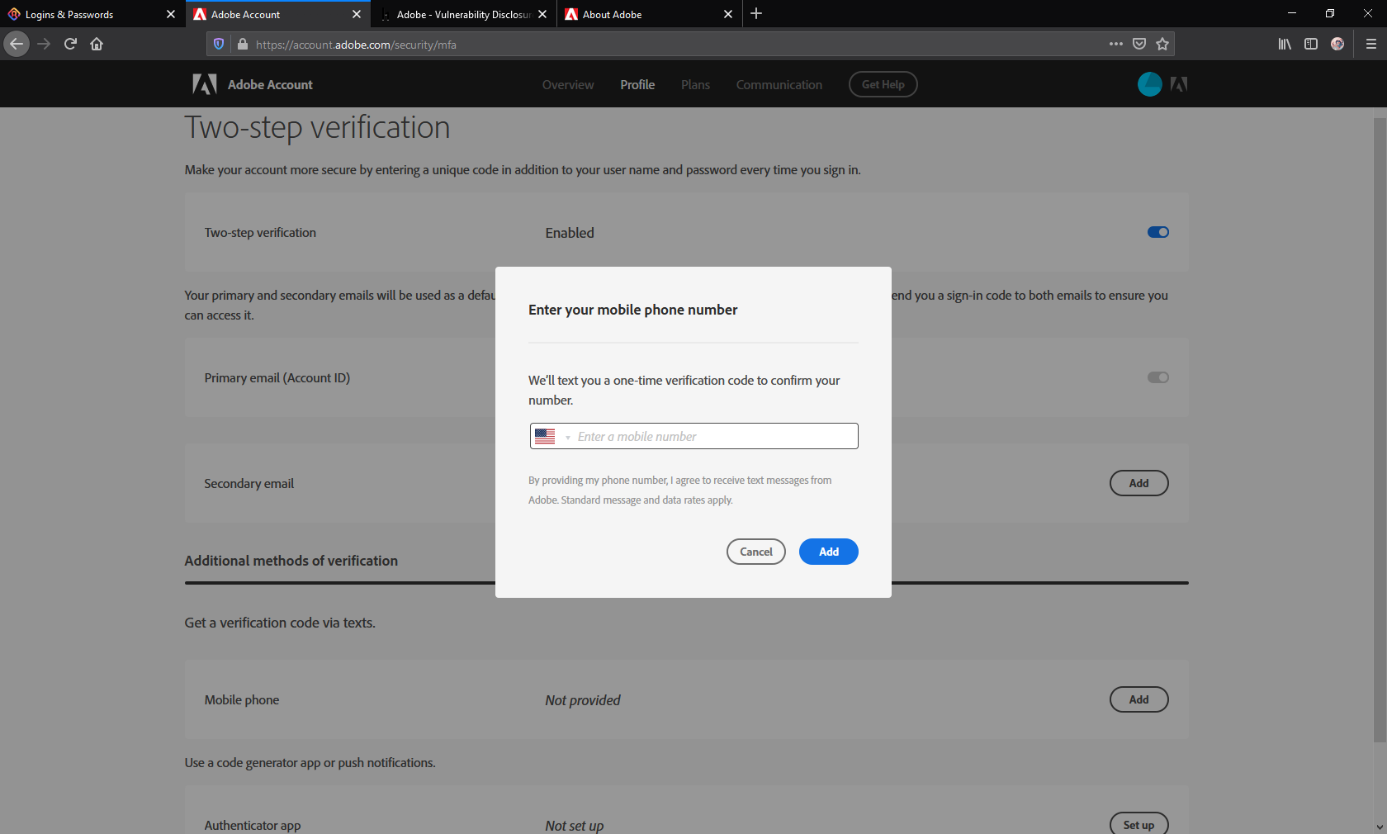View site security padlock info
Viewport: 1387px width, 834px height.
coord(243,44)
